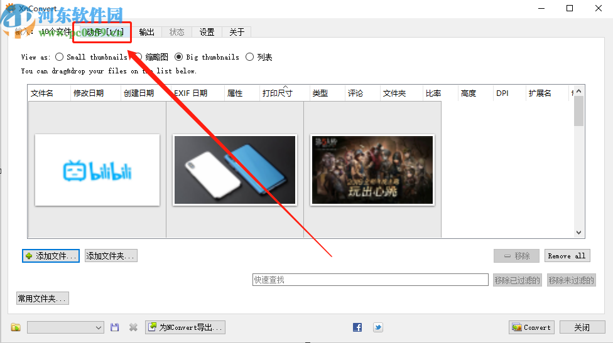Click the 移除已过滤的 button
Viewport: 613px width, 343px height.
518,280
